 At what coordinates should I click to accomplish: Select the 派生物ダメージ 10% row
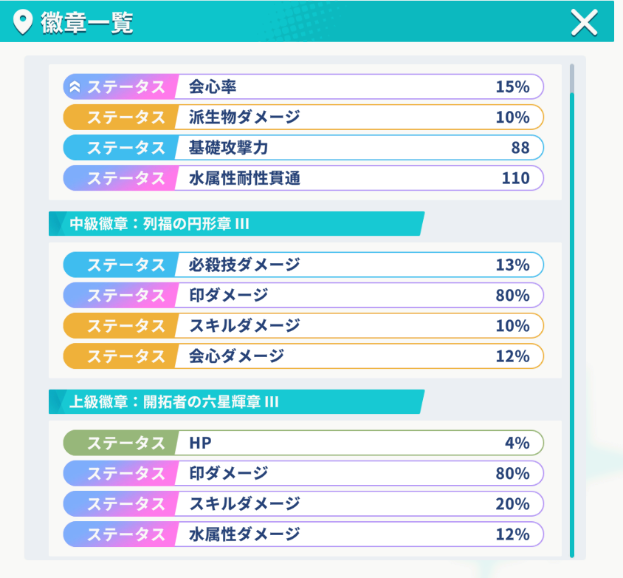303,117
